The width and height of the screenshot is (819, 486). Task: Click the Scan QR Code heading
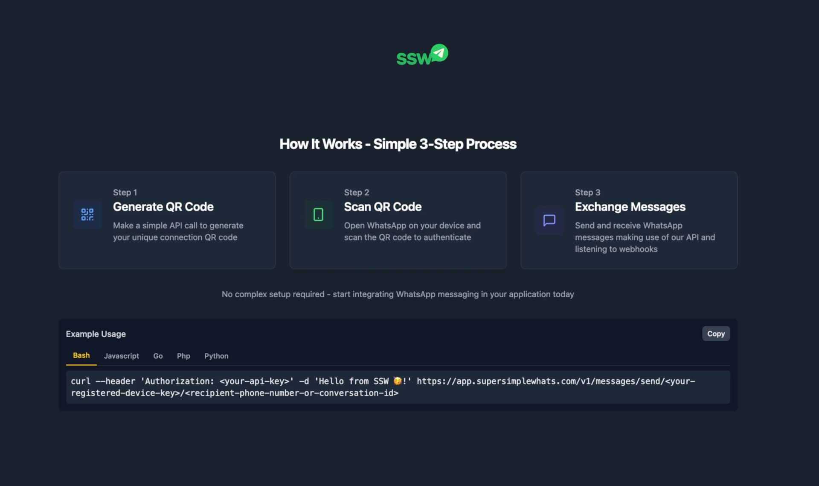click(x=383, y=207)
